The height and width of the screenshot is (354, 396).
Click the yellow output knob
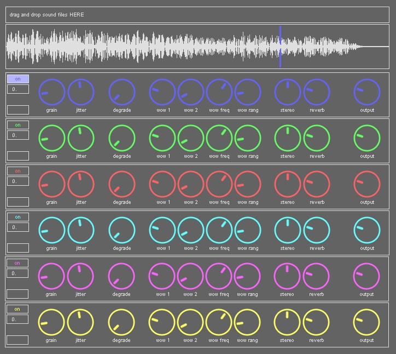366,322
